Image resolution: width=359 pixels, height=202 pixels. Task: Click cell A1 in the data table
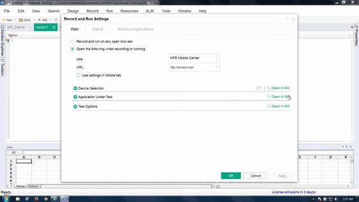[x=24, y=161]
